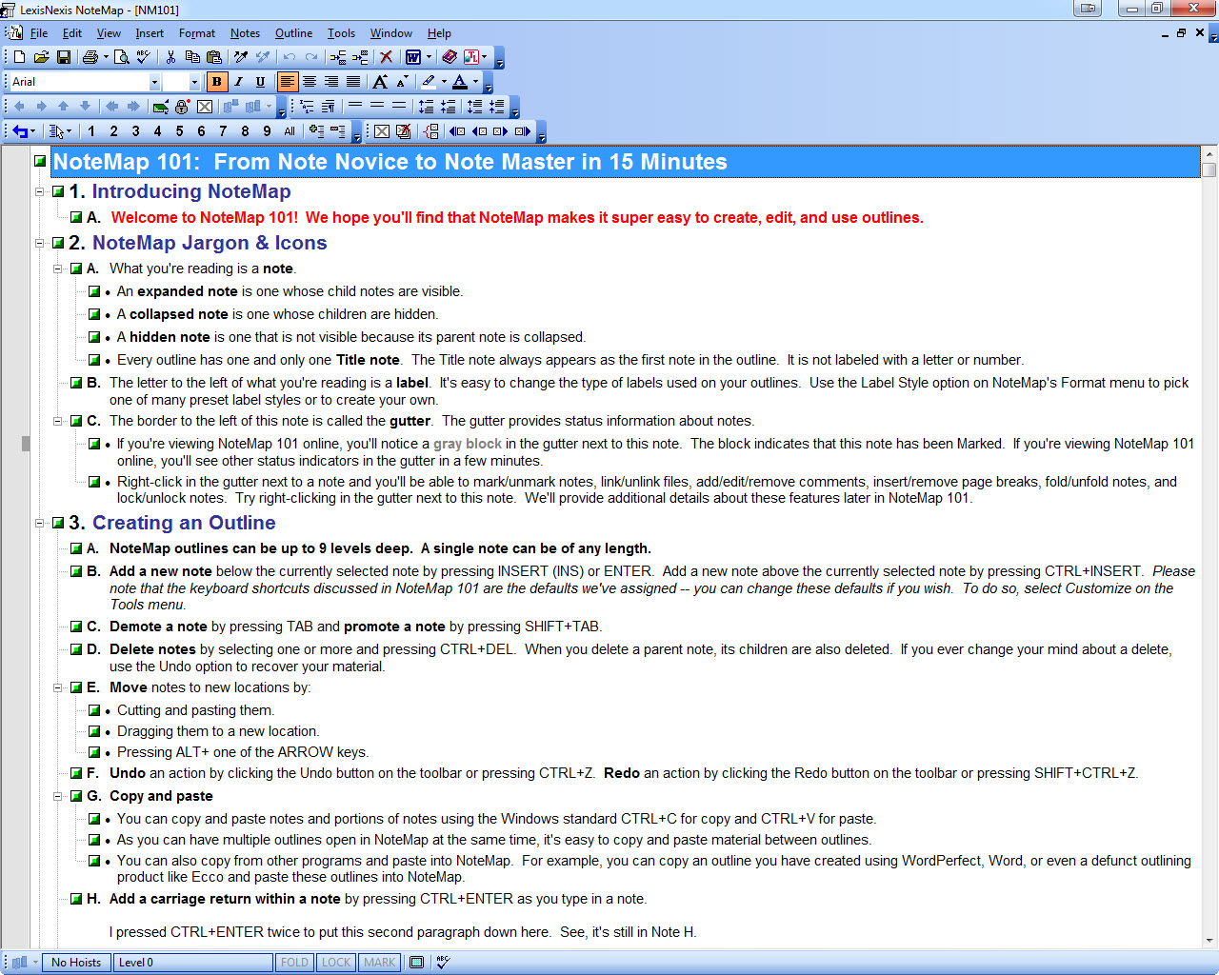Click the LOCK status button
Screen dimensions: 1219x975
click(x=336, y=963)
